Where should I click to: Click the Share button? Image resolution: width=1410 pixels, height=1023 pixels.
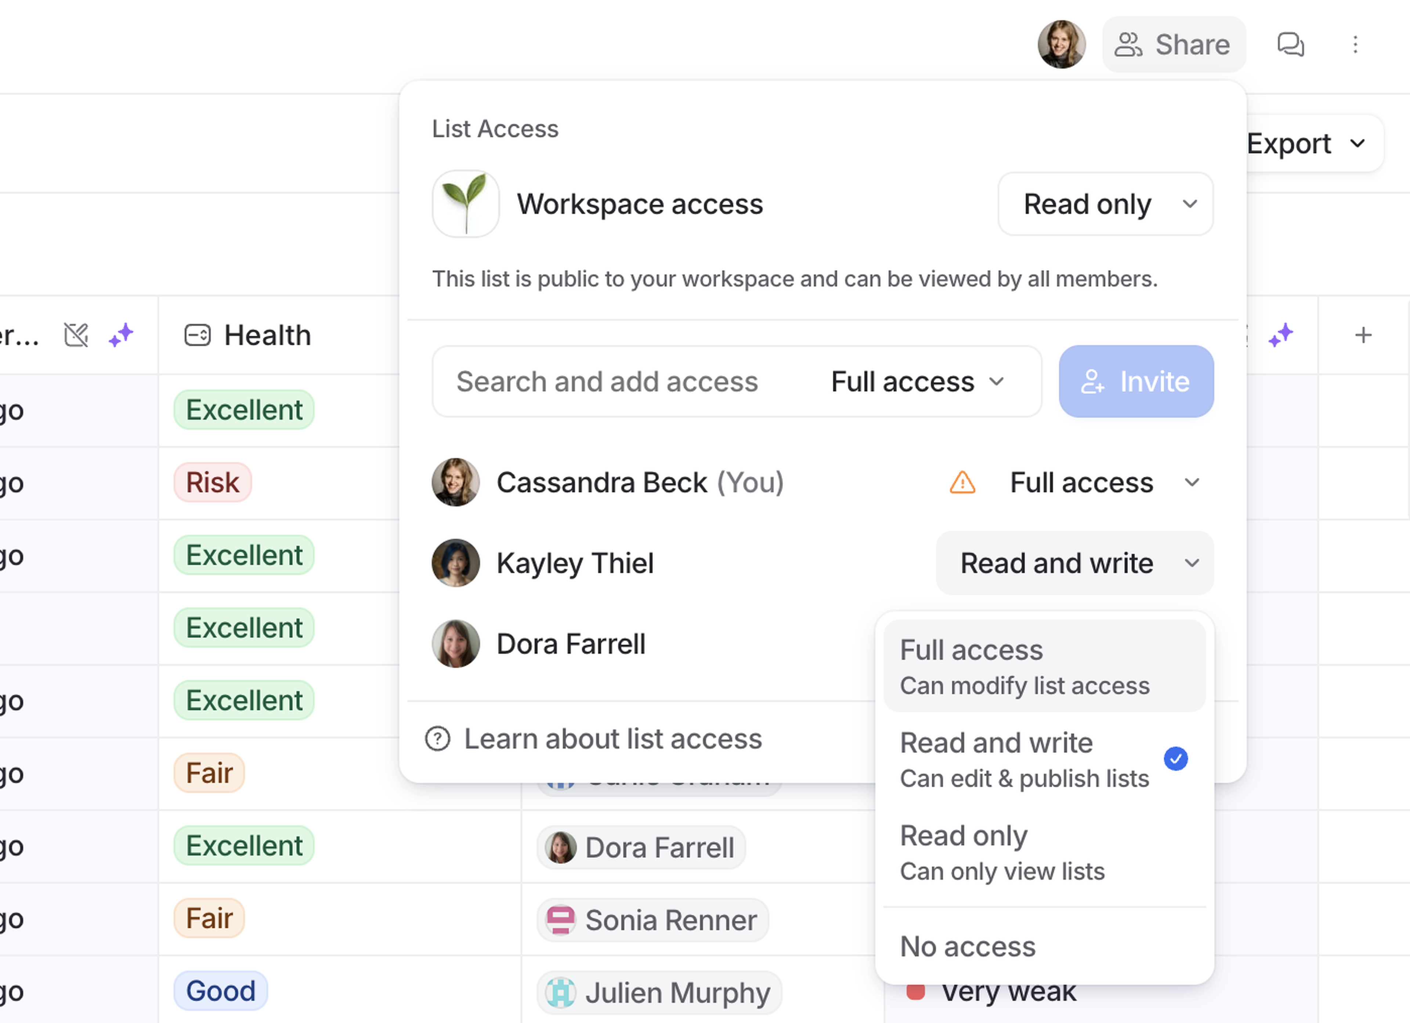1173,45
